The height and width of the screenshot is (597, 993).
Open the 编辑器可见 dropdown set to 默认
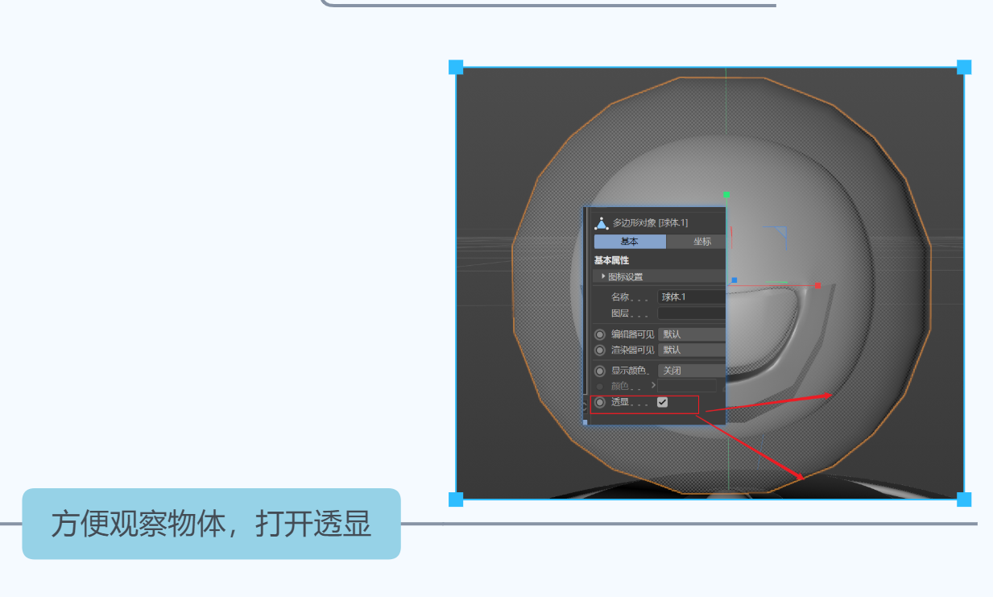(x=691, y=334)
